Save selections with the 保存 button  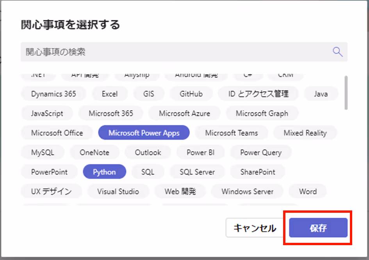click(318, 228)
